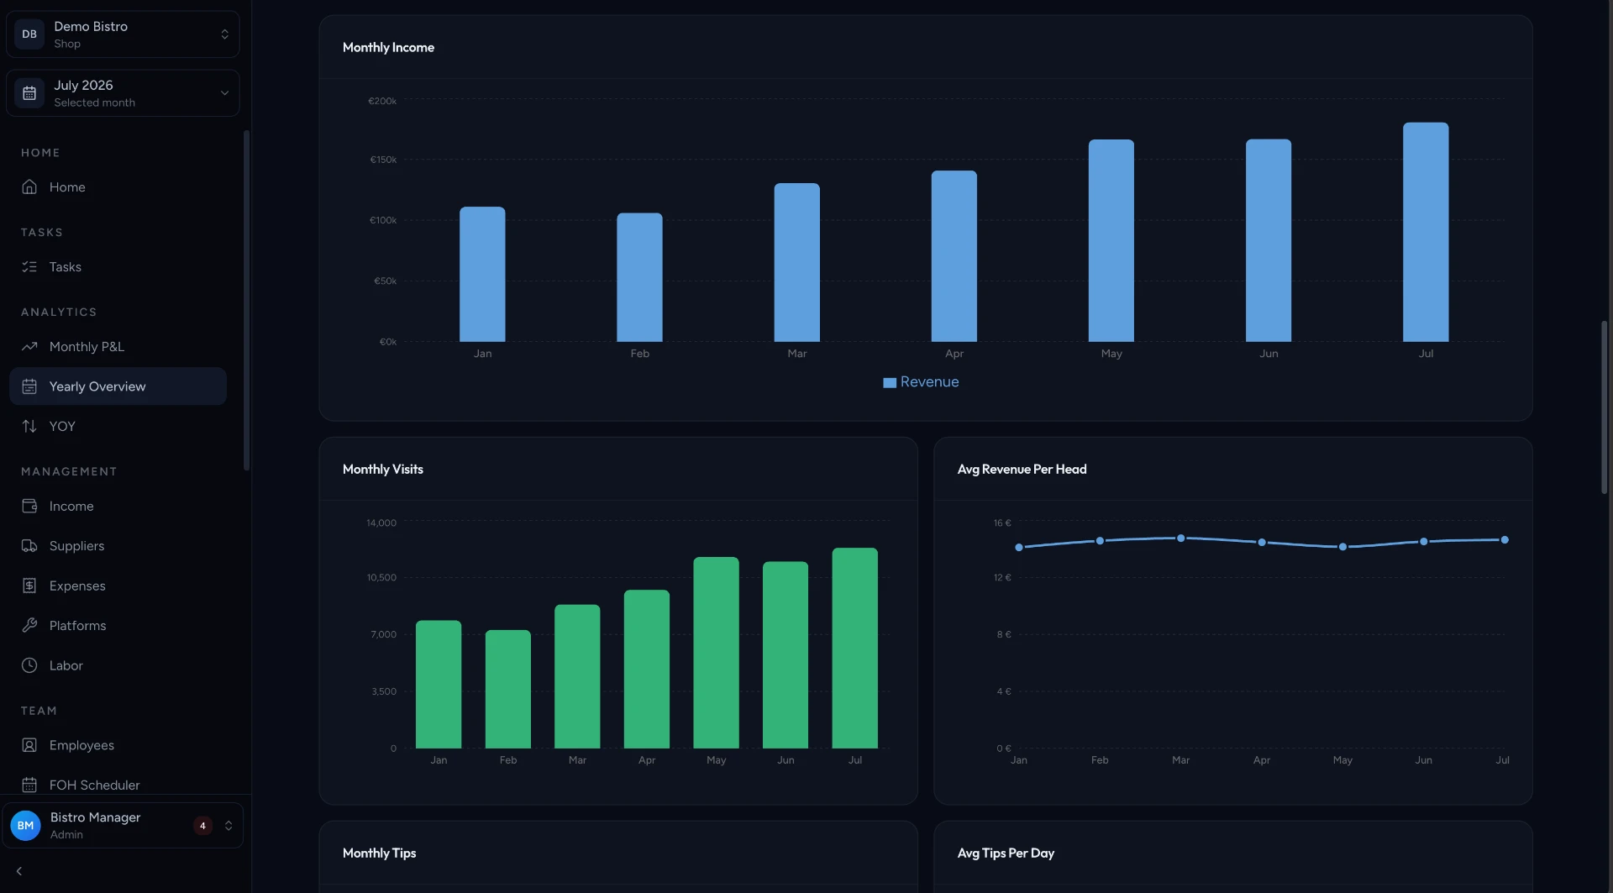The height and width of the screenshot is (893, 1613).
Task: Click the Feb bar in Monthly Income
Action: (639, 277)
